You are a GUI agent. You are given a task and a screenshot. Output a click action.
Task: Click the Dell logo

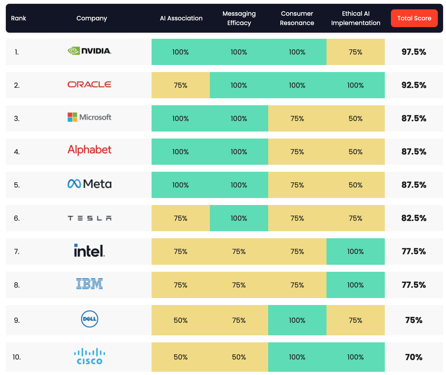coord(89,319)
